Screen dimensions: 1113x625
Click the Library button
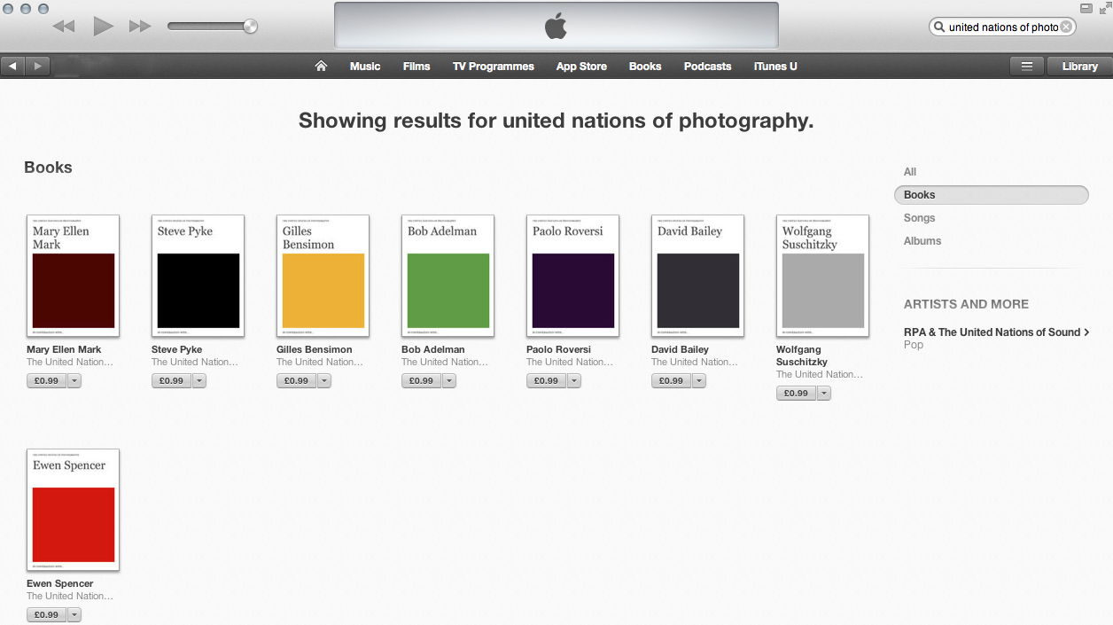pos(1078,66)
